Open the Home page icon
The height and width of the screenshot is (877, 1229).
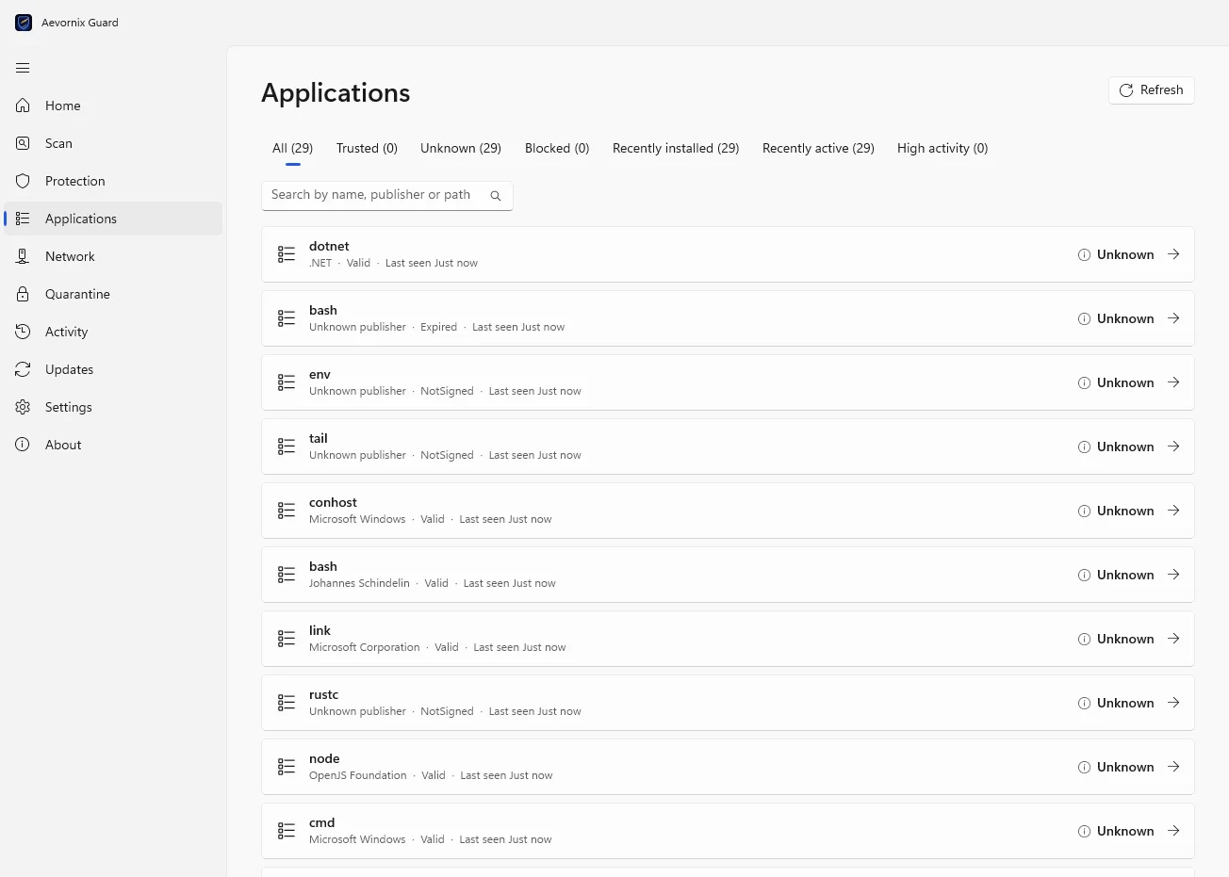pos(23,106)
